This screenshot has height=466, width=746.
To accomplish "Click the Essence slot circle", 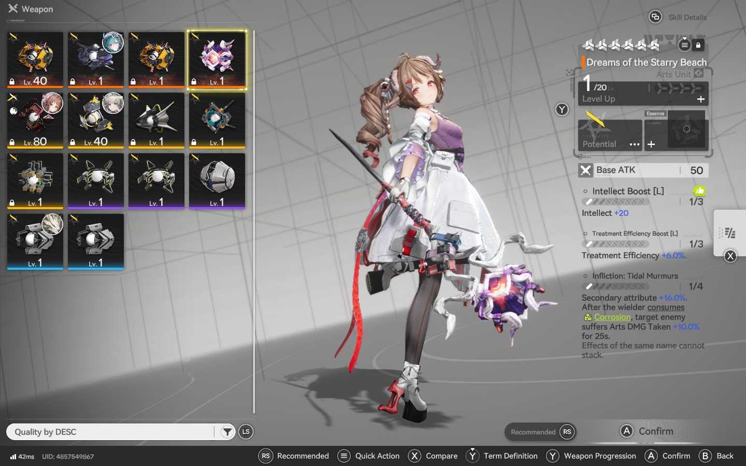I will coord(686,129).
